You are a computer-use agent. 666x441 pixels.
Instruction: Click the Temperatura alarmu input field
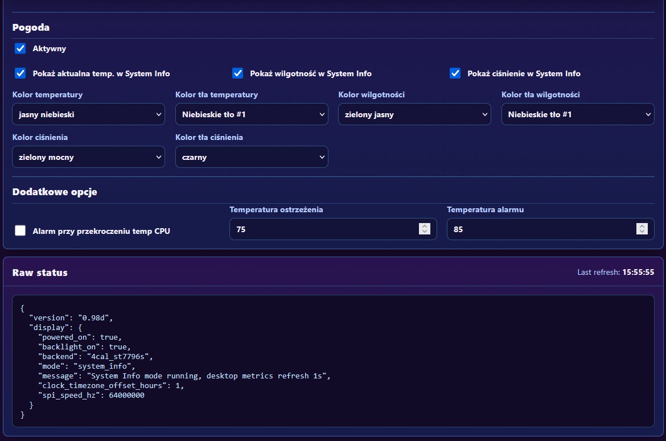[x=550, y=229]
